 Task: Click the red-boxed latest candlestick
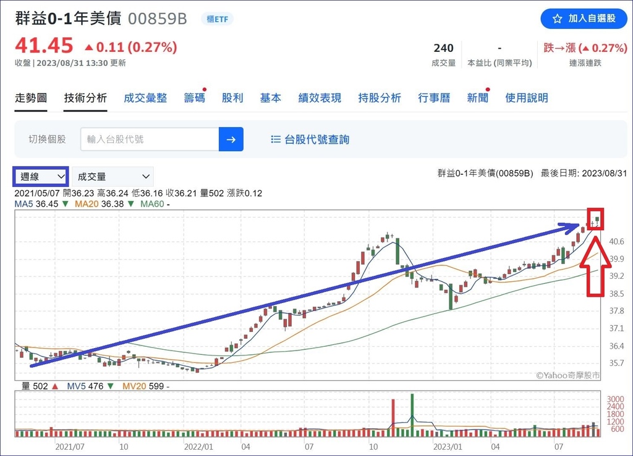[x=595, y=219]
